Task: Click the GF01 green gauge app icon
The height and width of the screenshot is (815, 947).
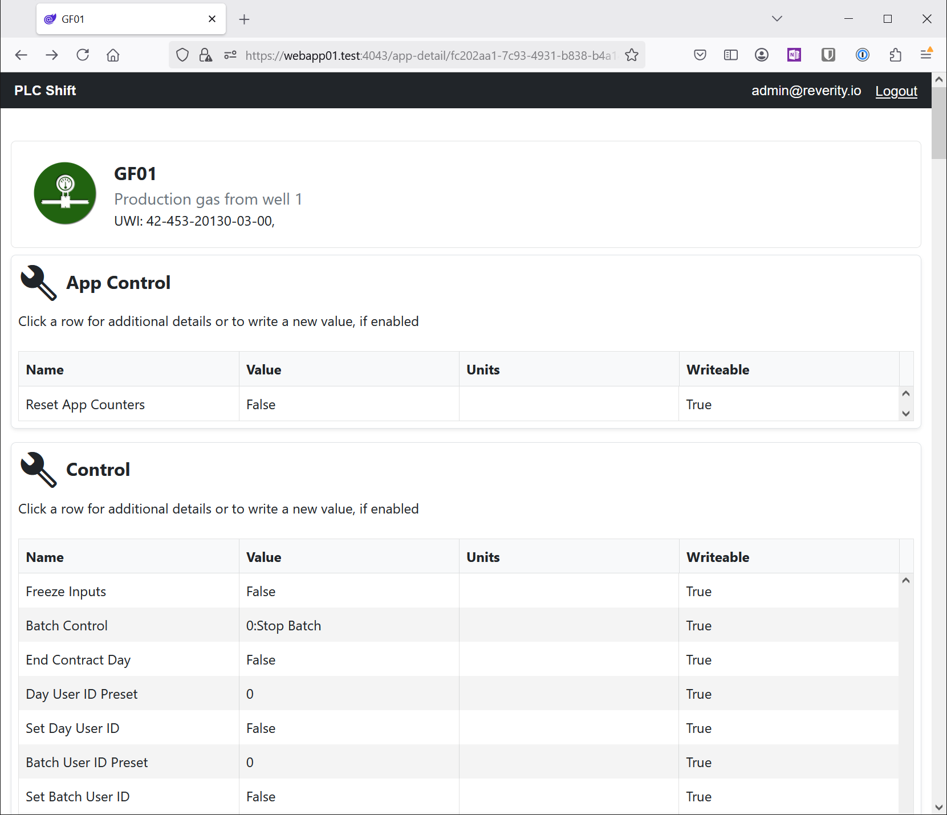Action: [x=65, y=193]
